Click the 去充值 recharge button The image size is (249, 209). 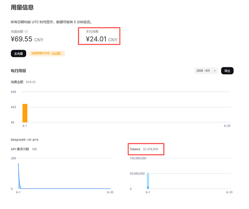coord(18,54)
